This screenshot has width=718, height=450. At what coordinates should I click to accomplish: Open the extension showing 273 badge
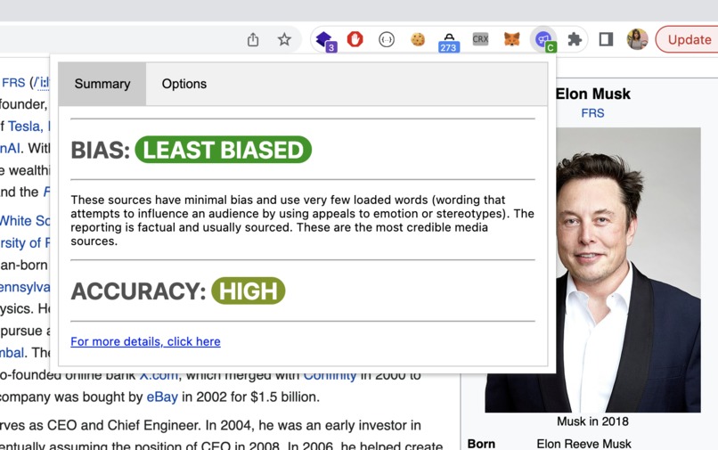tap(448, 42)
